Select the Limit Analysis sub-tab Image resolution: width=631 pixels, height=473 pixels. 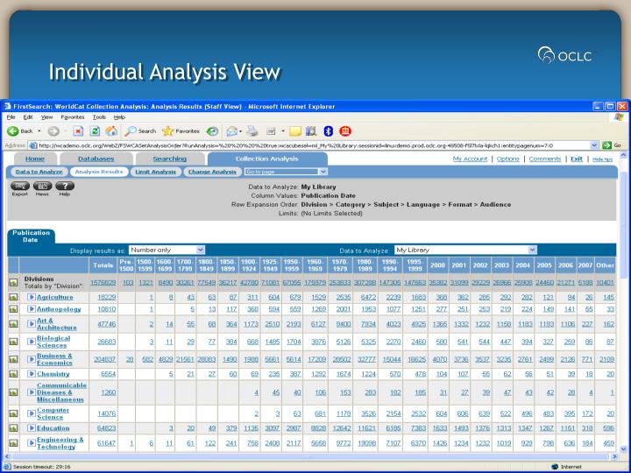[x=156, y=172]
